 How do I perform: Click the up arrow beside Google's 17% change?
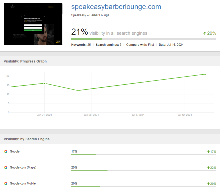click(x=208, y=152)
